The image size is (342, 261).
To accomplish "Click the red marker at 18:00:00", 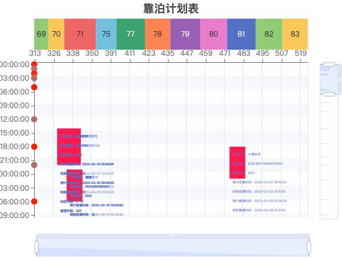I will click(34, 147).
